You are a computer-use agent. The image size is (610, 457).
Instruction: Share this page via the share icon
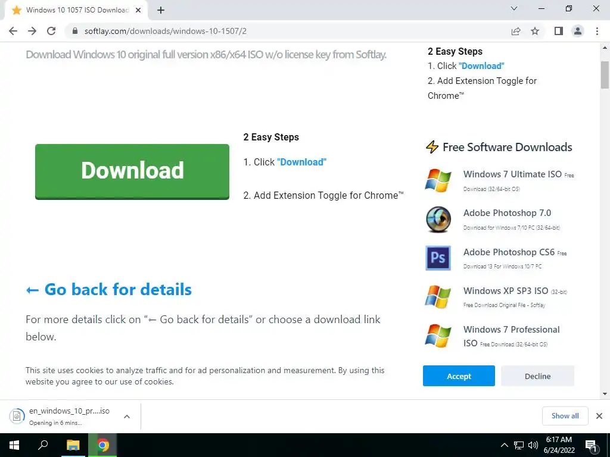pyautogui.click(x=516, y=31)
